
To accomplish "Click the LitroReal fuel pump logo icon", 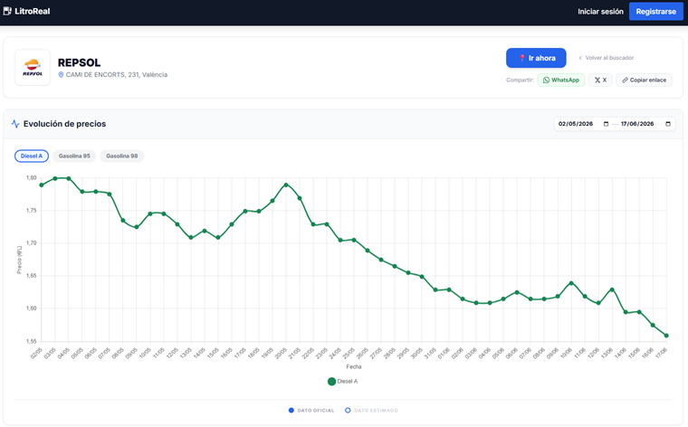I will click(7, 11).
